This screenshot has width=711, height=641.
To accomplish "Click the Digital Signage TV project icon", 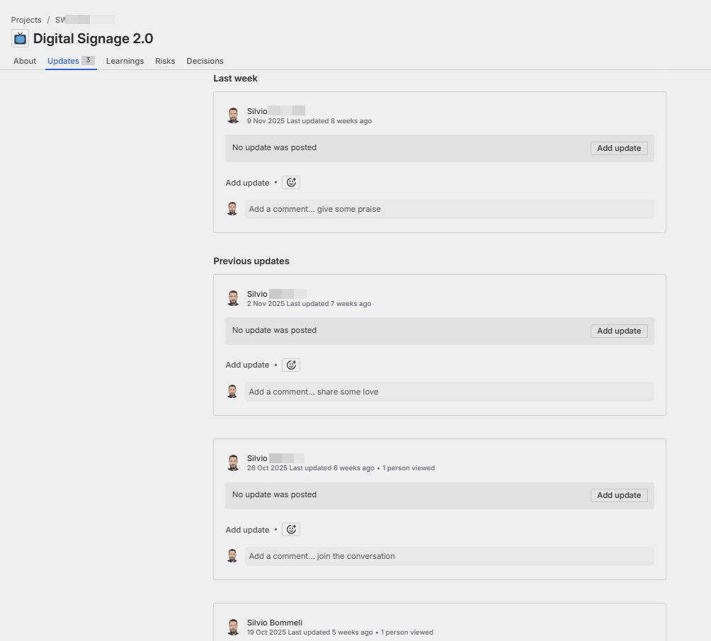I will (20, 38).
